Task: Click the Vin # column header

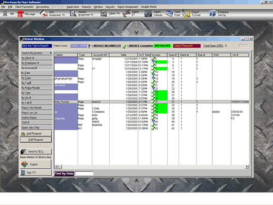Action: click(240, 55)
